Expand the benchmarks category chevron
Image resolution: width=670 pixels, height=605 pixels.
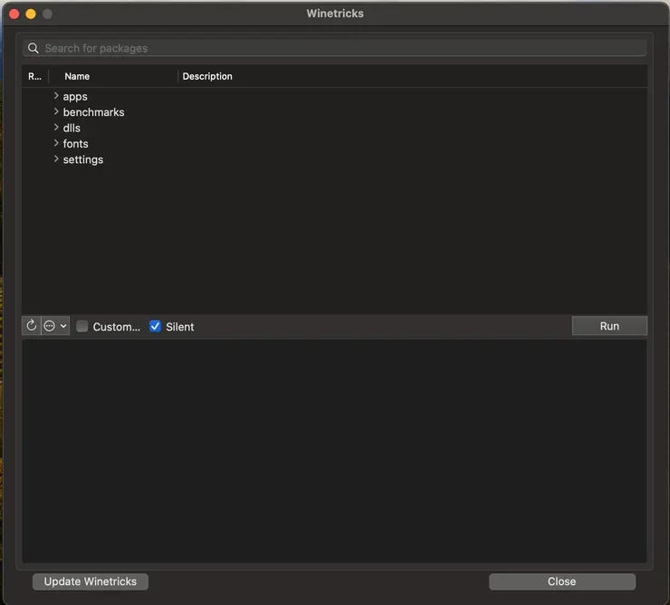[56, 111]
